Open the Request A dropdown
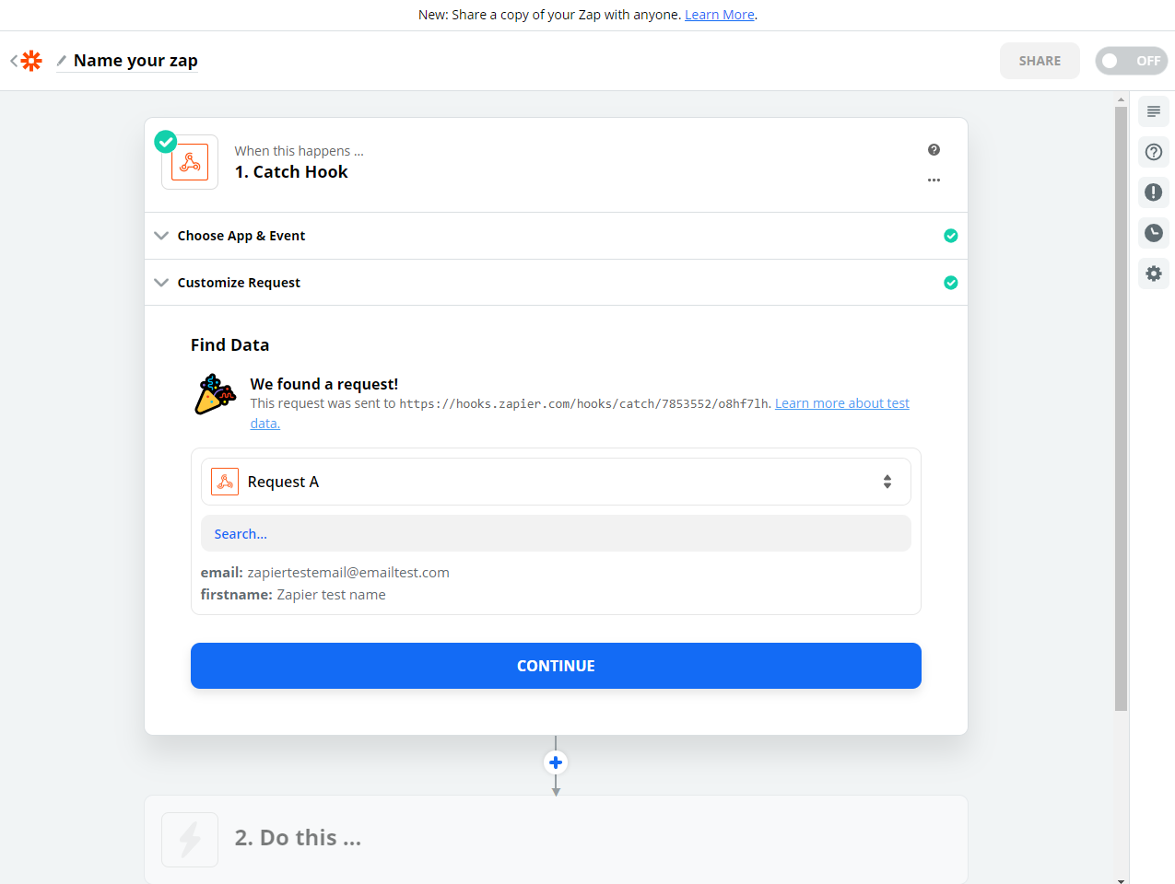Image resolution: width=1175 pixels, height=884 pixels. click(556, 482)
